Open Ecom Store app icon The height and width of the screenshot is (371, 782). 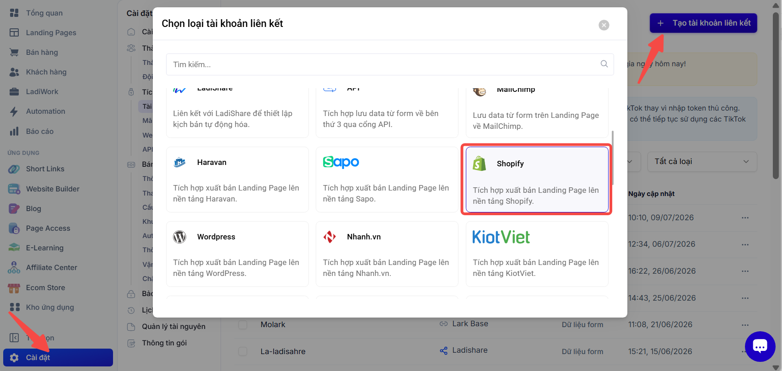(14, 287)
